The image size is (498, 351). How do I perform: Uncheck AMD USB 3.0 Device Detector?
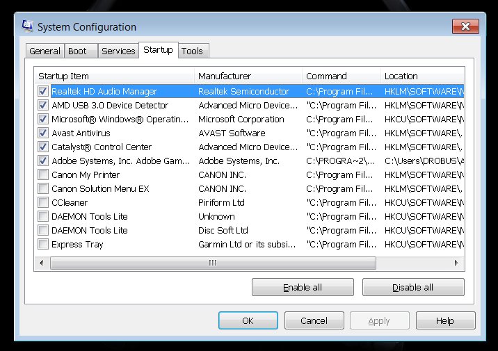click(x=43, y=105)
